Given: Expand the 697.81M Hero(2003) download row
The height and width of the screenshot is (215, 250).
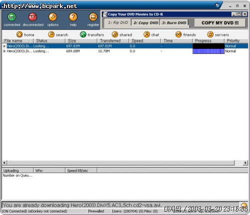Looking at the screenshot, I should (4, 46).
